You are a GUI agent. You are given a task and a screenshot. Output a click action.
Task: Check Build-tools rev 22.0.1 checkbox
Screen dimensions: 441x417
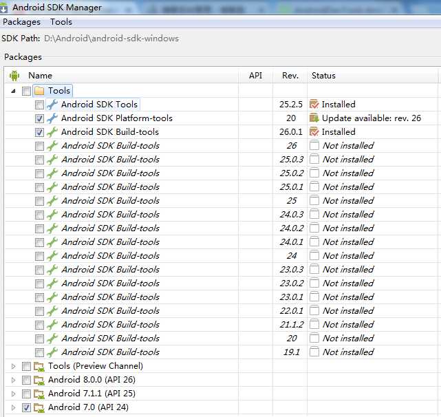[39, 311]
